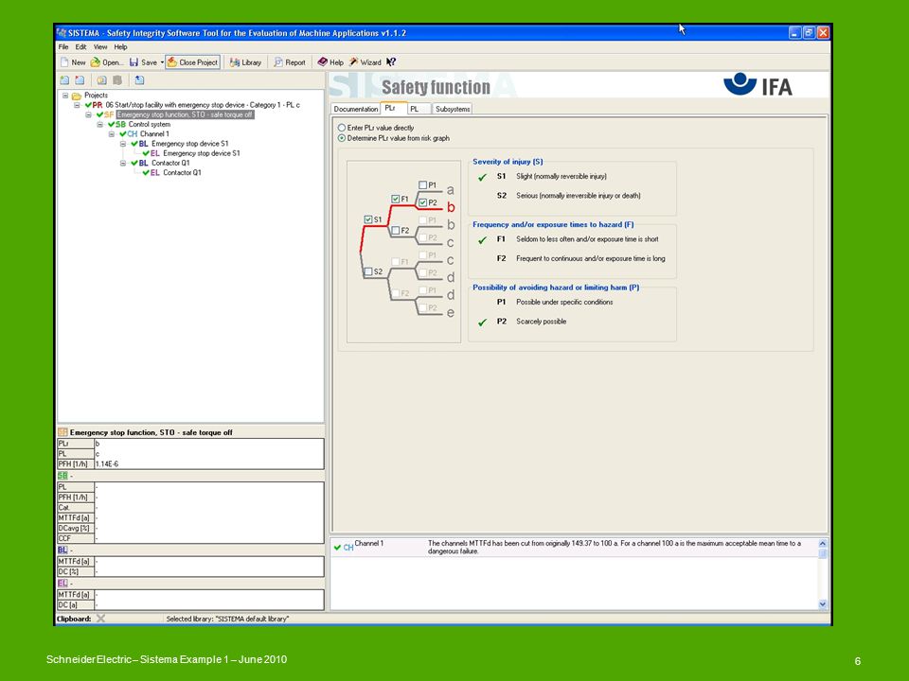Activate the What's This arrow-question help icon
This screenshot has width=909, height=681.
click(391, 62)
